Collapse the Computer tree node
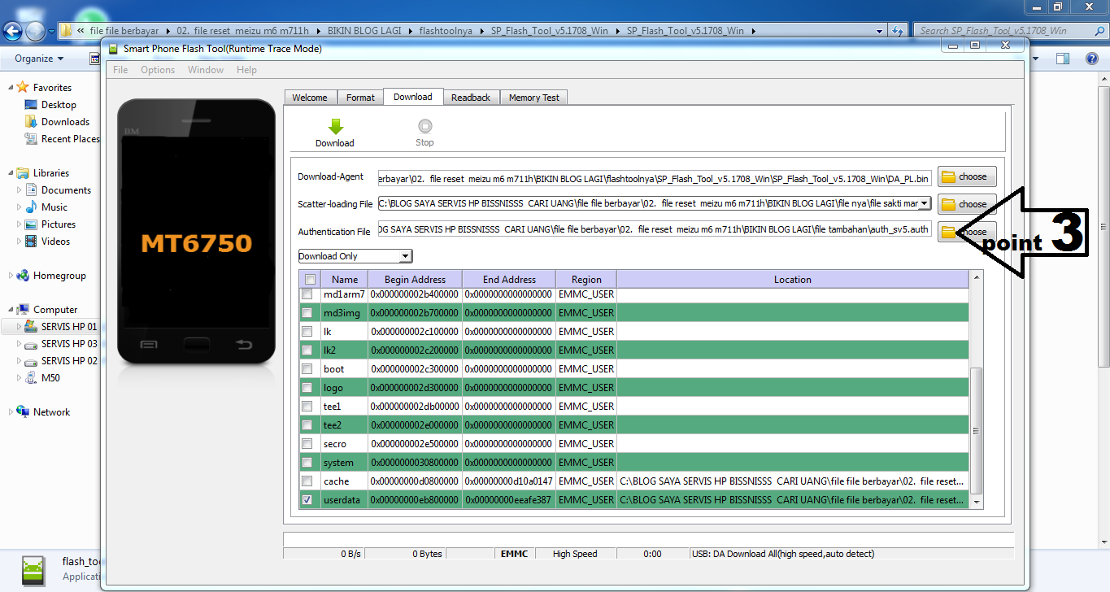Viewport: 1110px width, 592px height. coord(11,310)
